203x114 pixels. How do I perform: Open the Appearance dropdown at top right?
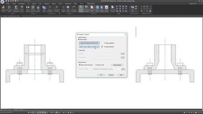tap(193, 3)
